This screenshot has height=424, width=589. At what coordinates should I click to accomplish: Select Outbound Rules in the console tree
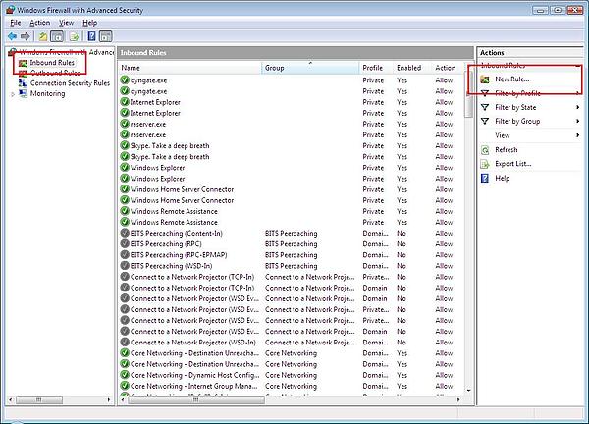55,73
